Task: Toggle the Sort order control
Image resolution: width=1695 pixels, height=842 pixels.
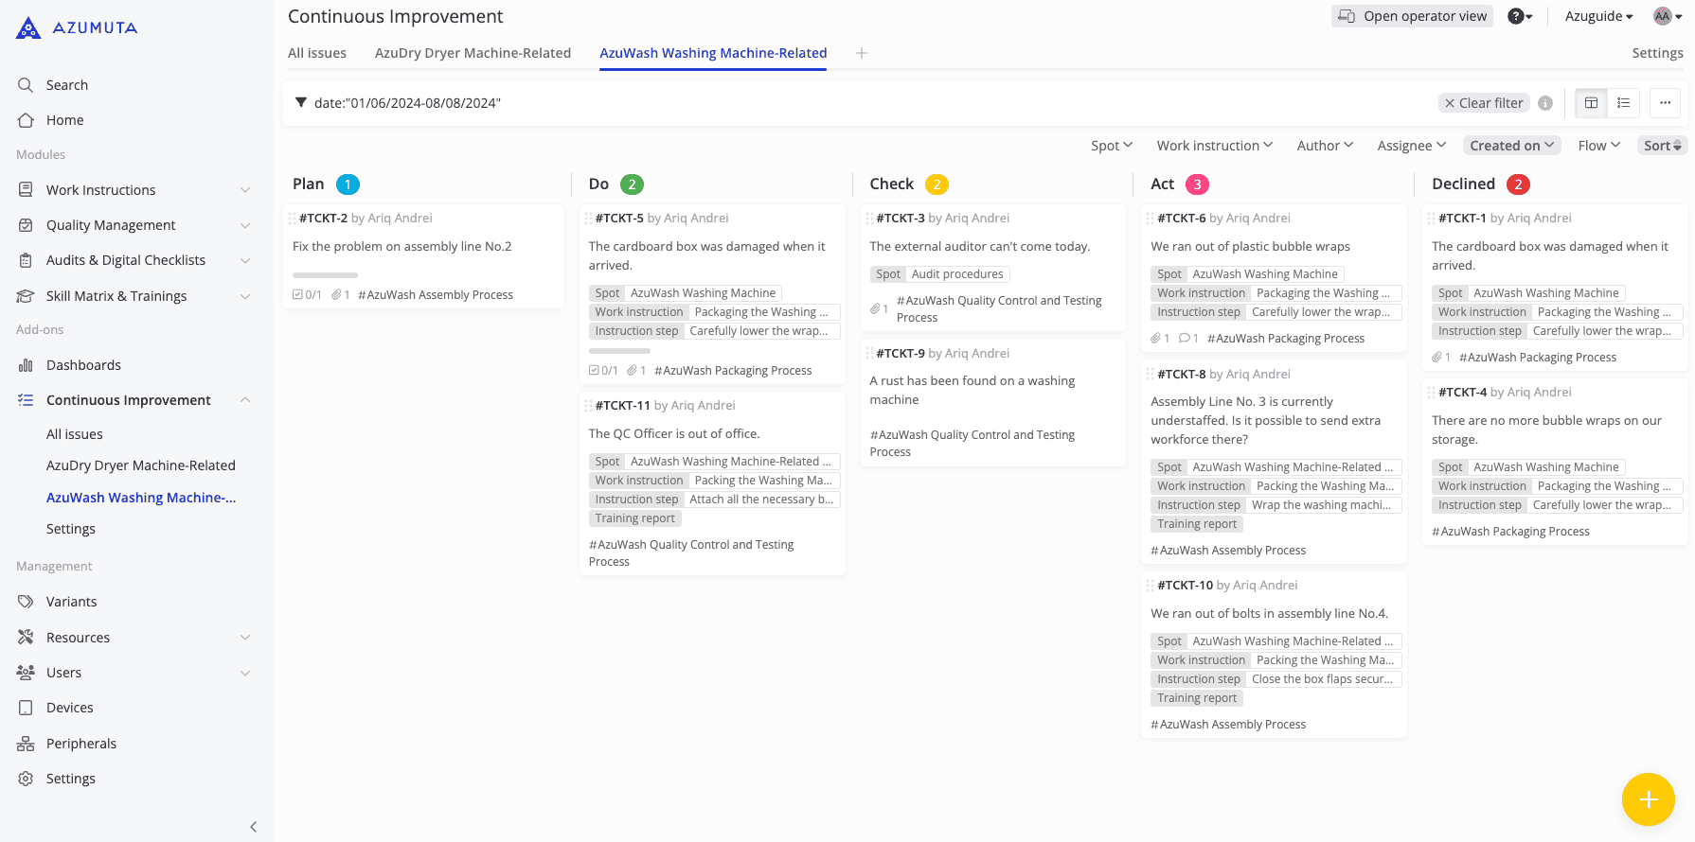Action: click(1662, 146)
